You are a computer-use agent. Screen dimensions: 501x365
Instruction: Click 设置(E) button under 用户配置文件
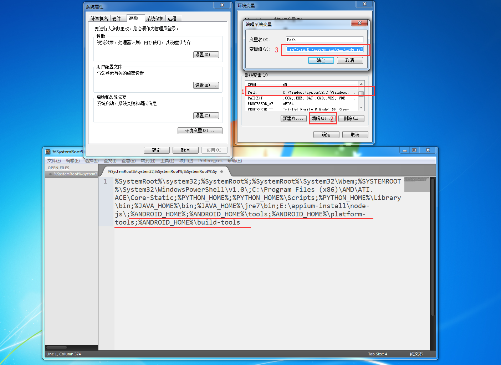206,85
